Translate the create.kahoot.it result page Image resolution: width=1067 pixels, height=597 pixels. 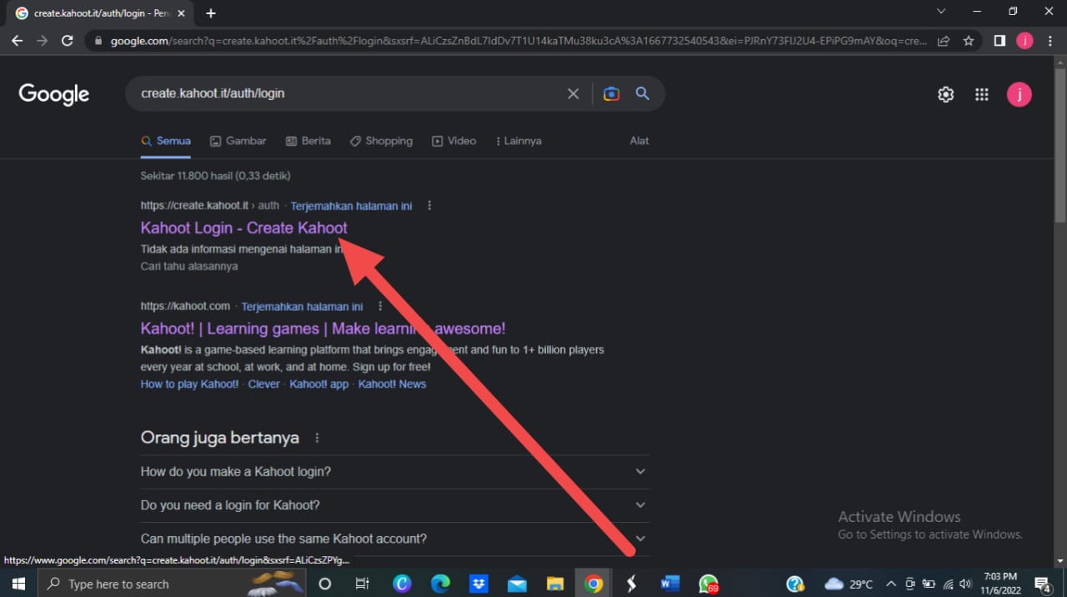coord(351,206)
